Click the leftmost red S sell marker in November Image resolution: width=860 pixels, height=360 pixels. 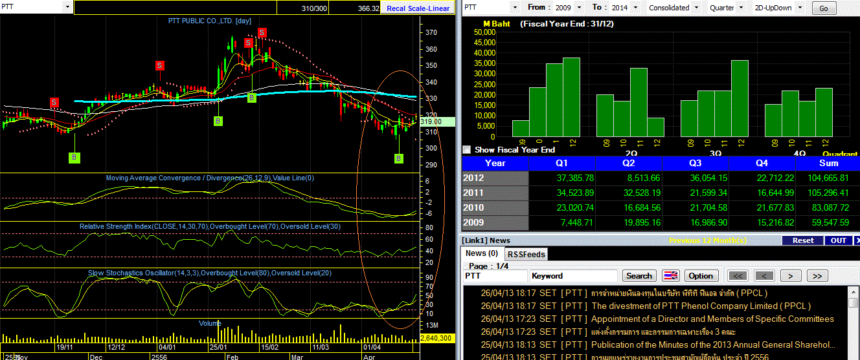click(x=54, y=102)
